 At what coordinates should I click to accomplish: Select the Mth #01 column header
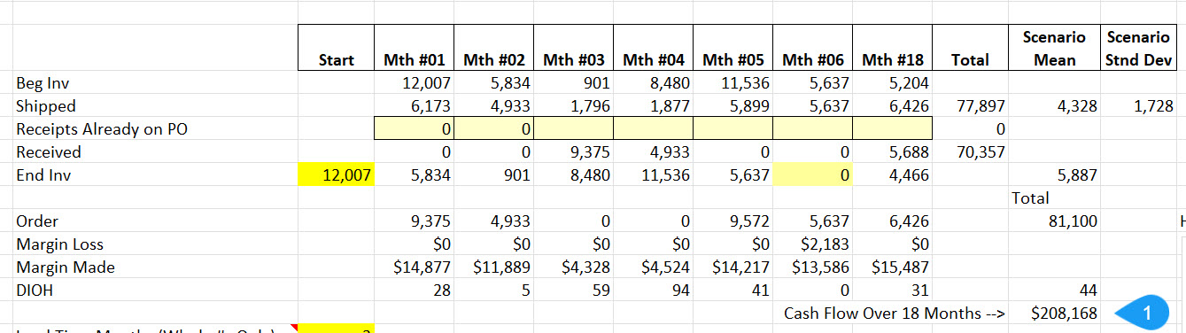[x=414, y=49]
